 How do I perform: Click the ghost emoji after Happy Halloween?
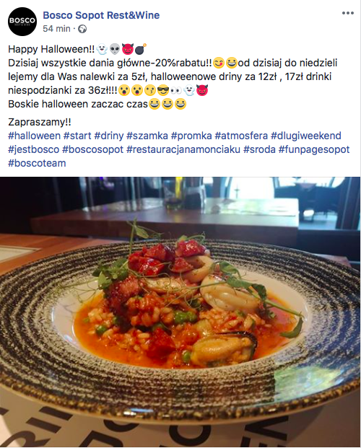102,49
